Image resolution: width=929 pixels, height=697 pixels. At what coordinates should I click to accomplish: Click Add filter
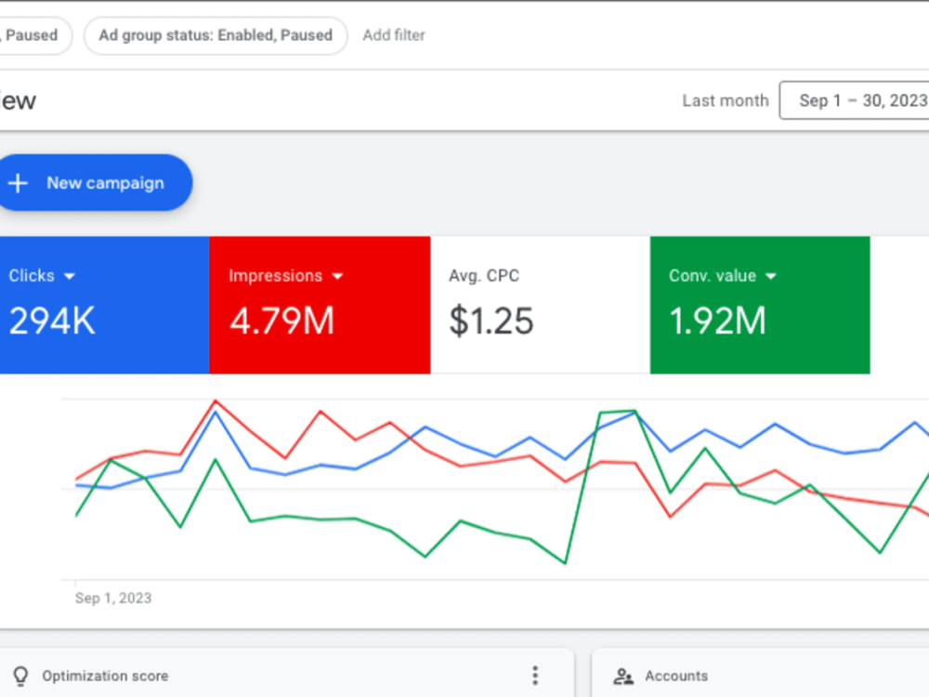[394, 35]
